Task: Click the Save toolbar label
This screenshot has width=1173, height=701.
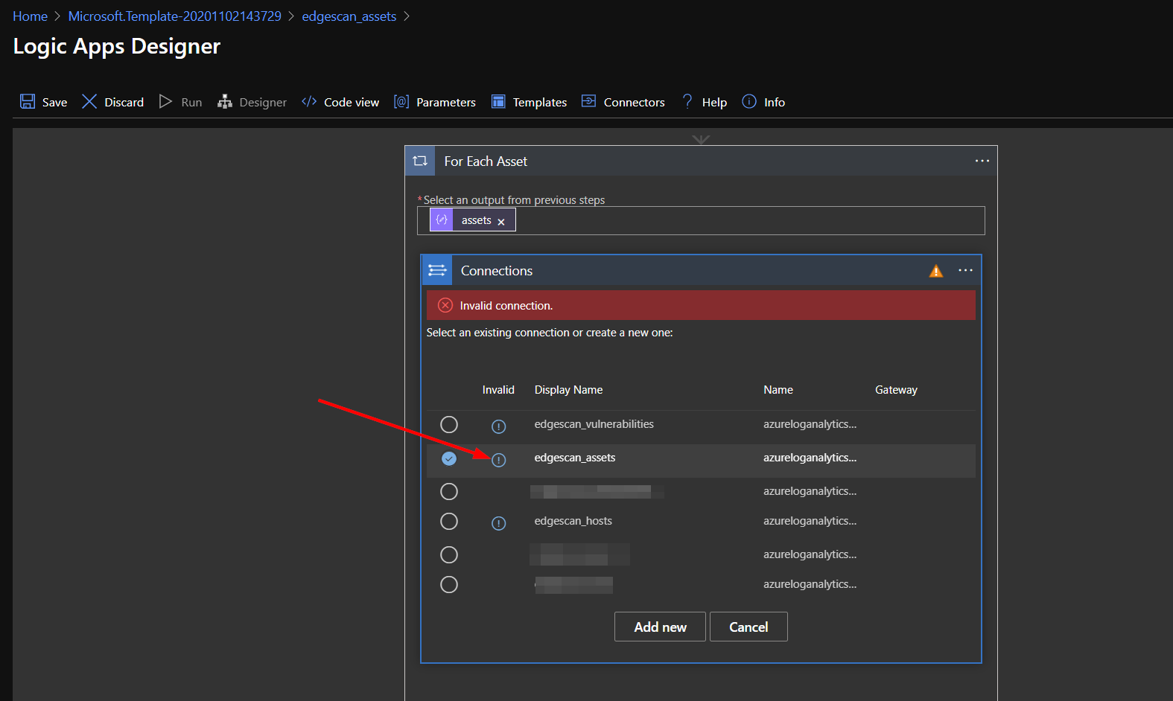Action: (x=54, y=102)
